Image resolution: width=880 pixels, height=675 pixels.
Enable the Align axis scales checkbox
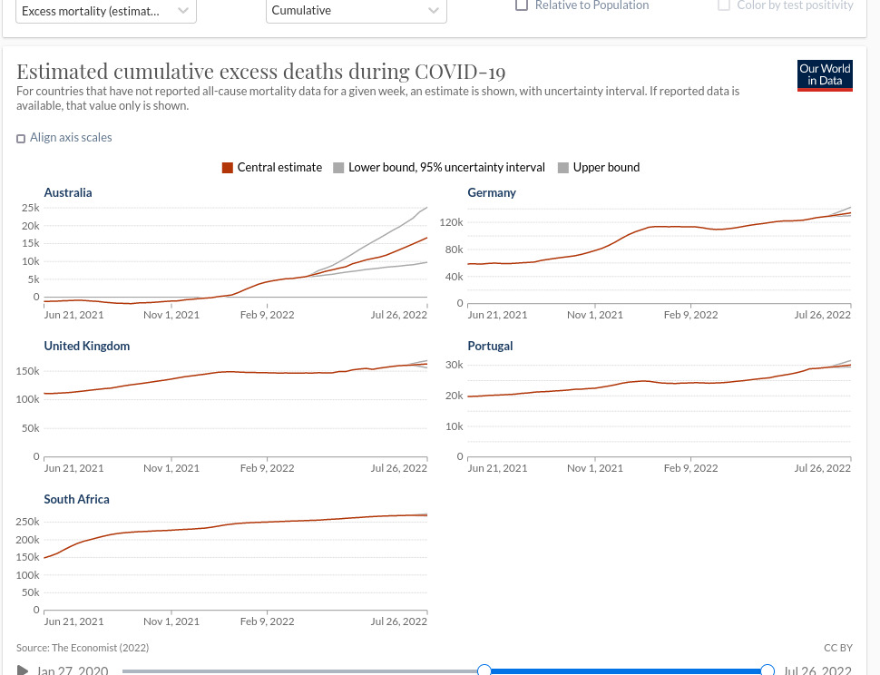(21, 138)
